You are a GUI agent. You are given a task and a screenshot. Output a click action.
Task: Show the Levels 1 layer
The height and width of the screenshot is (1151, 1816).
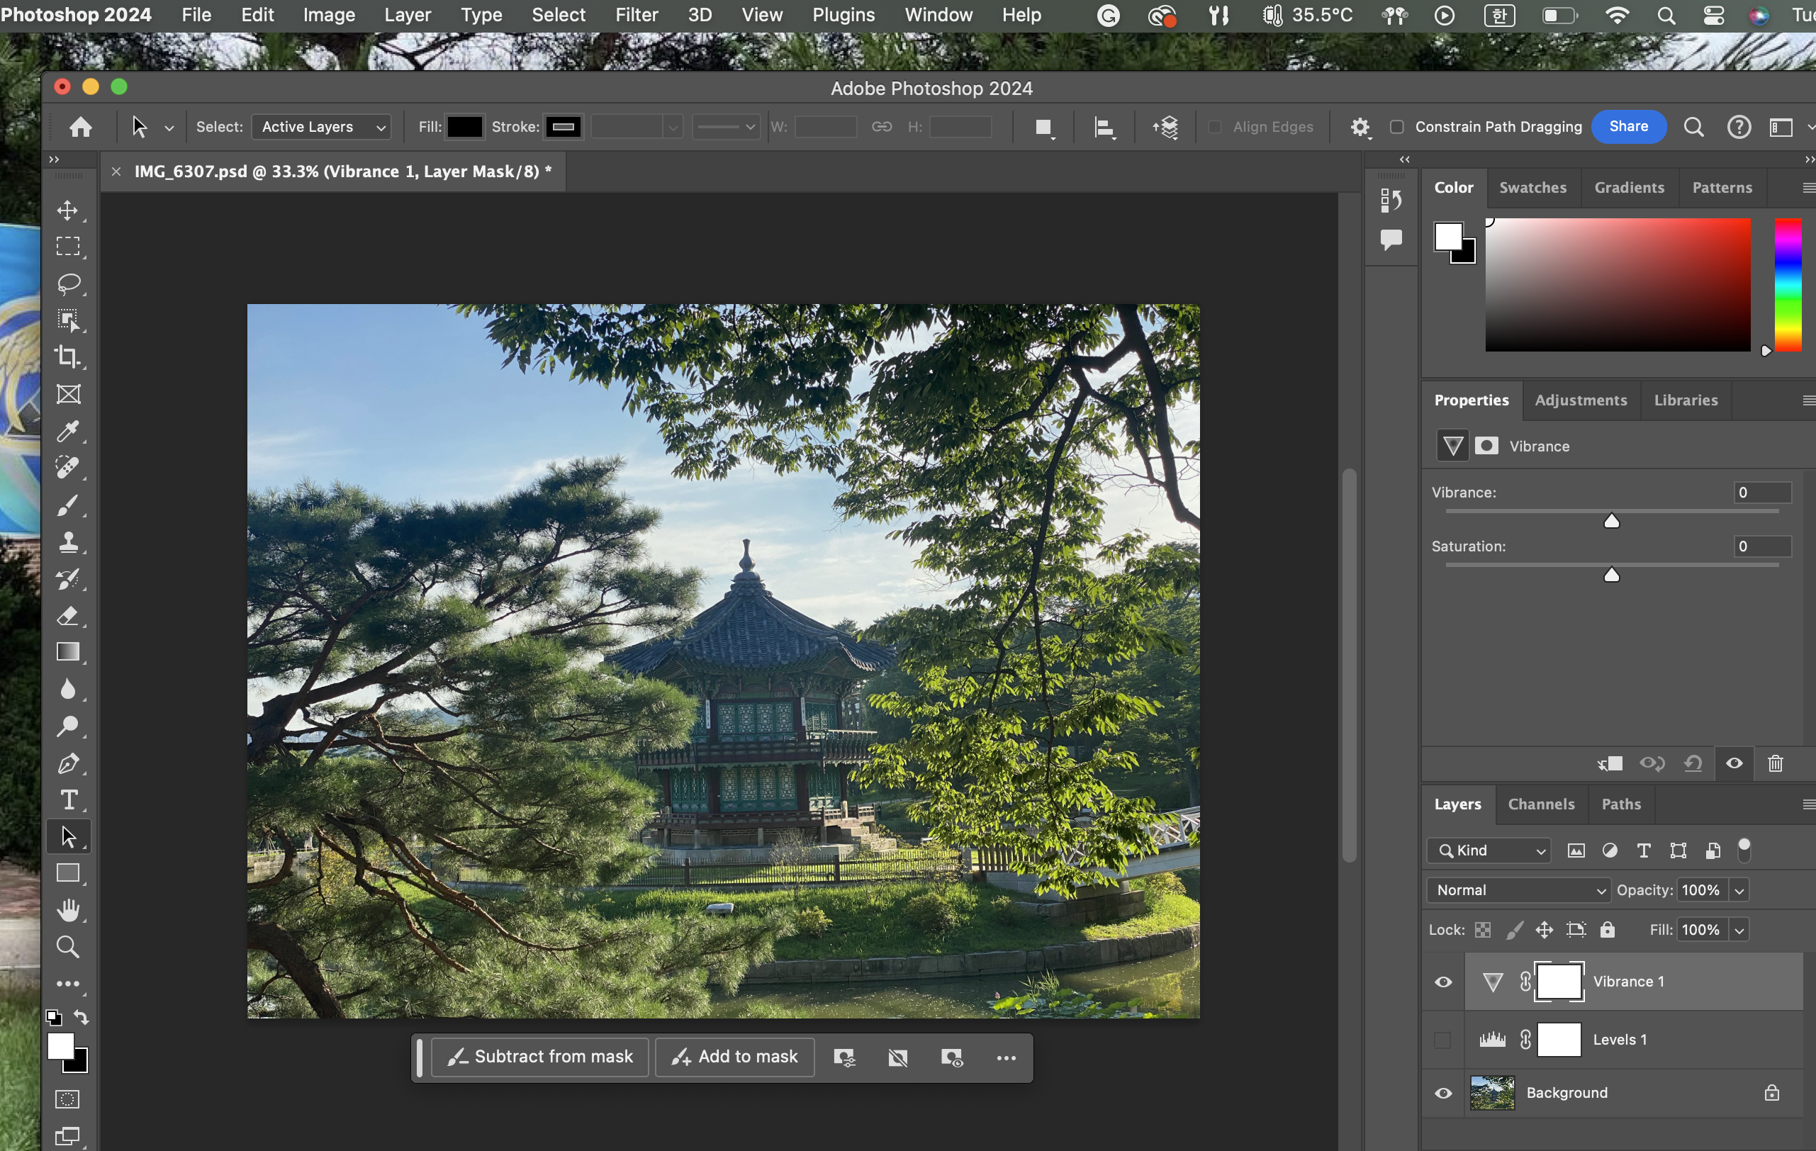coord(1442,1039)
